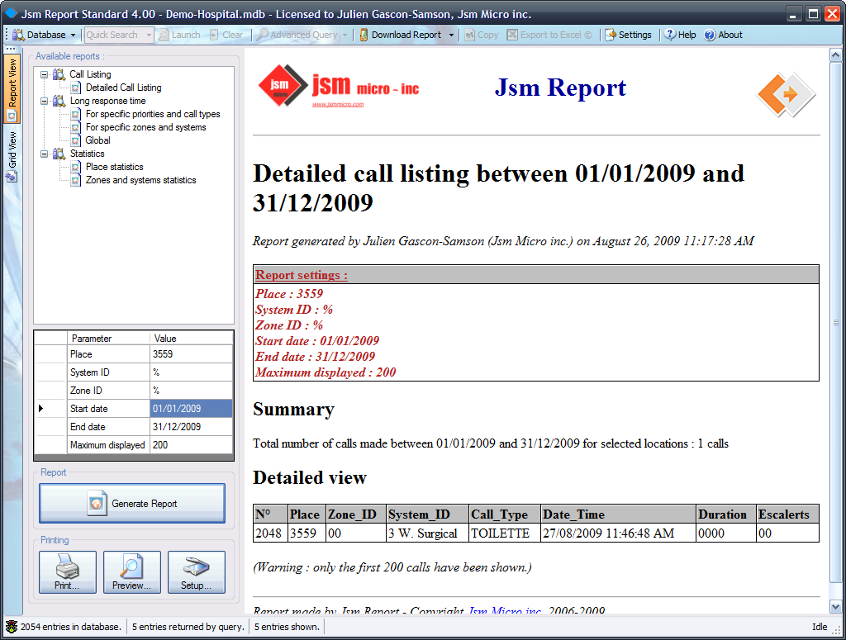Click the Jsm micro inc logo
This screenshot has width=846, height=640.
tap(338, 86)
